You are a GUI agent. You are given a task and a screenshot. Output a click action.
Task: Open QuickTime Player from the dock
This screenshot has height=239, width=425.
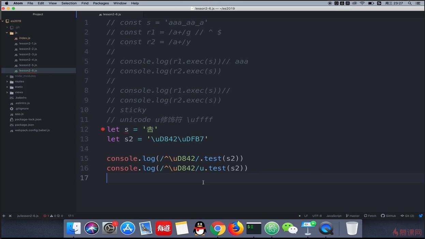[x=326, y=228]
